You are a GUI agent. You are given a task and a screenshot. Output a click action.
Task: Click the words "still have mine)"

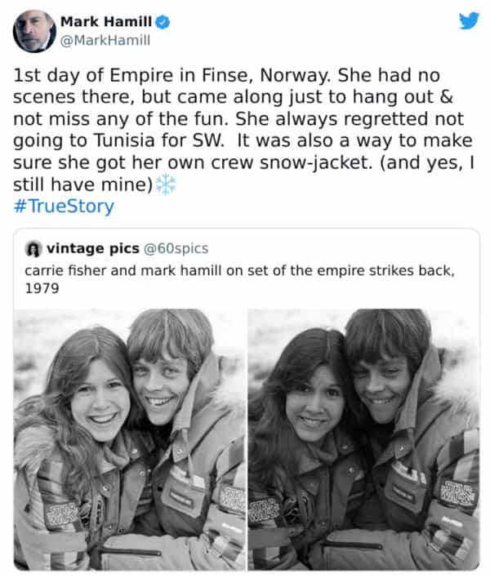pos(83,185)
